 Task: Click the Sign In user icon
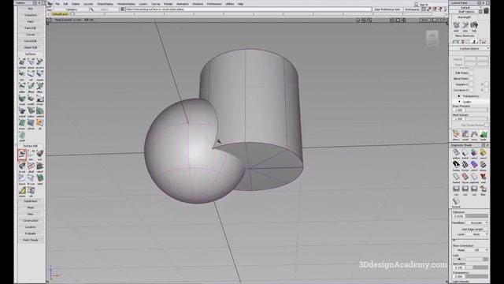click(x=417, y=4)
